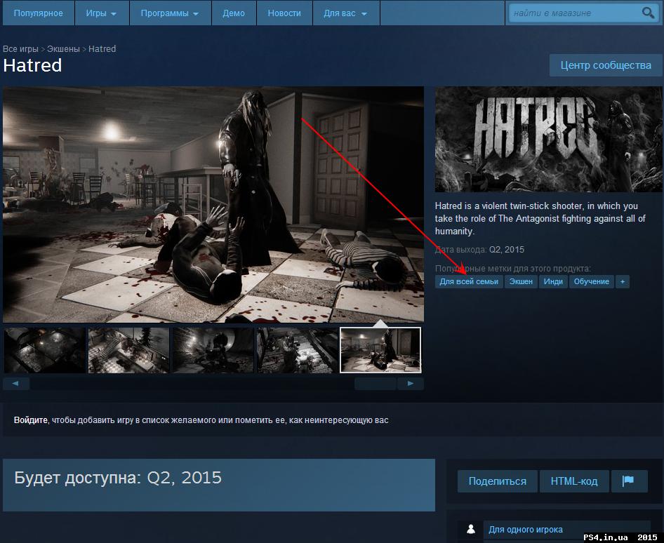Click the flag icon to report this game
Viewport: 664px width, 543px height.
click(x=629, y=481)
